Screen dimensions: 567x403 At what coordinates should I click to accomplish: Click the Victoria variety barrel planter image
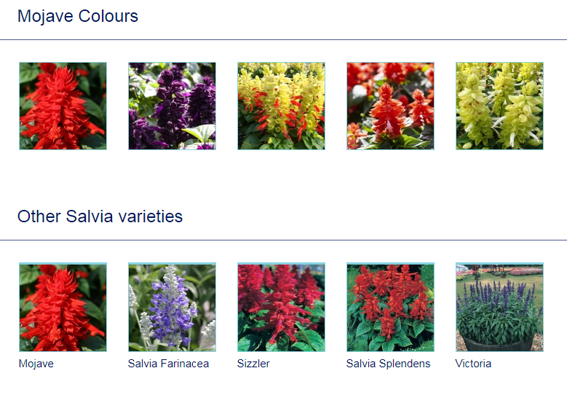[x=500, y=307]
